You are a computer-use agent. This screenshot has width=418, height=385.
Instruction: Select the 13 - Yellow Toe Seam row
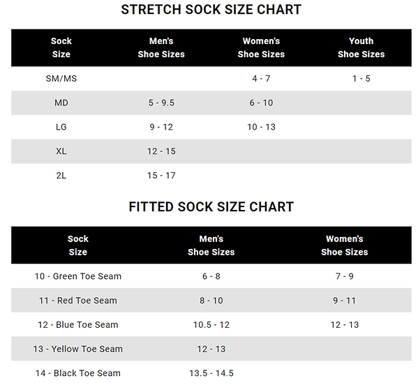(211, 349)
